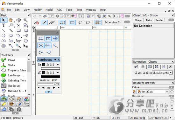175x120 pixels.
Task: Toggle Snap to Angle in snapping palette
Action: (55, 39)
